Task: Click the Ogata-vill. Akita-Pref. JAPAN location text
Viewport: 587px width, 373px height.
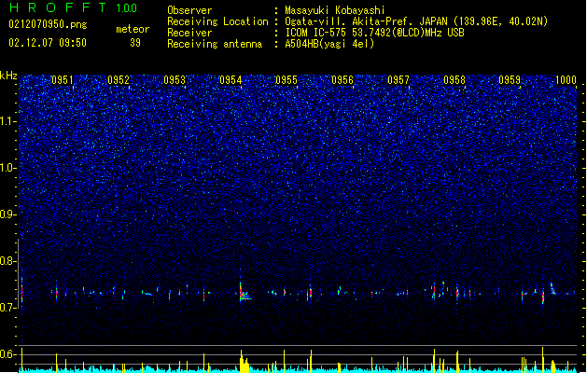Action: (x=416, y=21)
